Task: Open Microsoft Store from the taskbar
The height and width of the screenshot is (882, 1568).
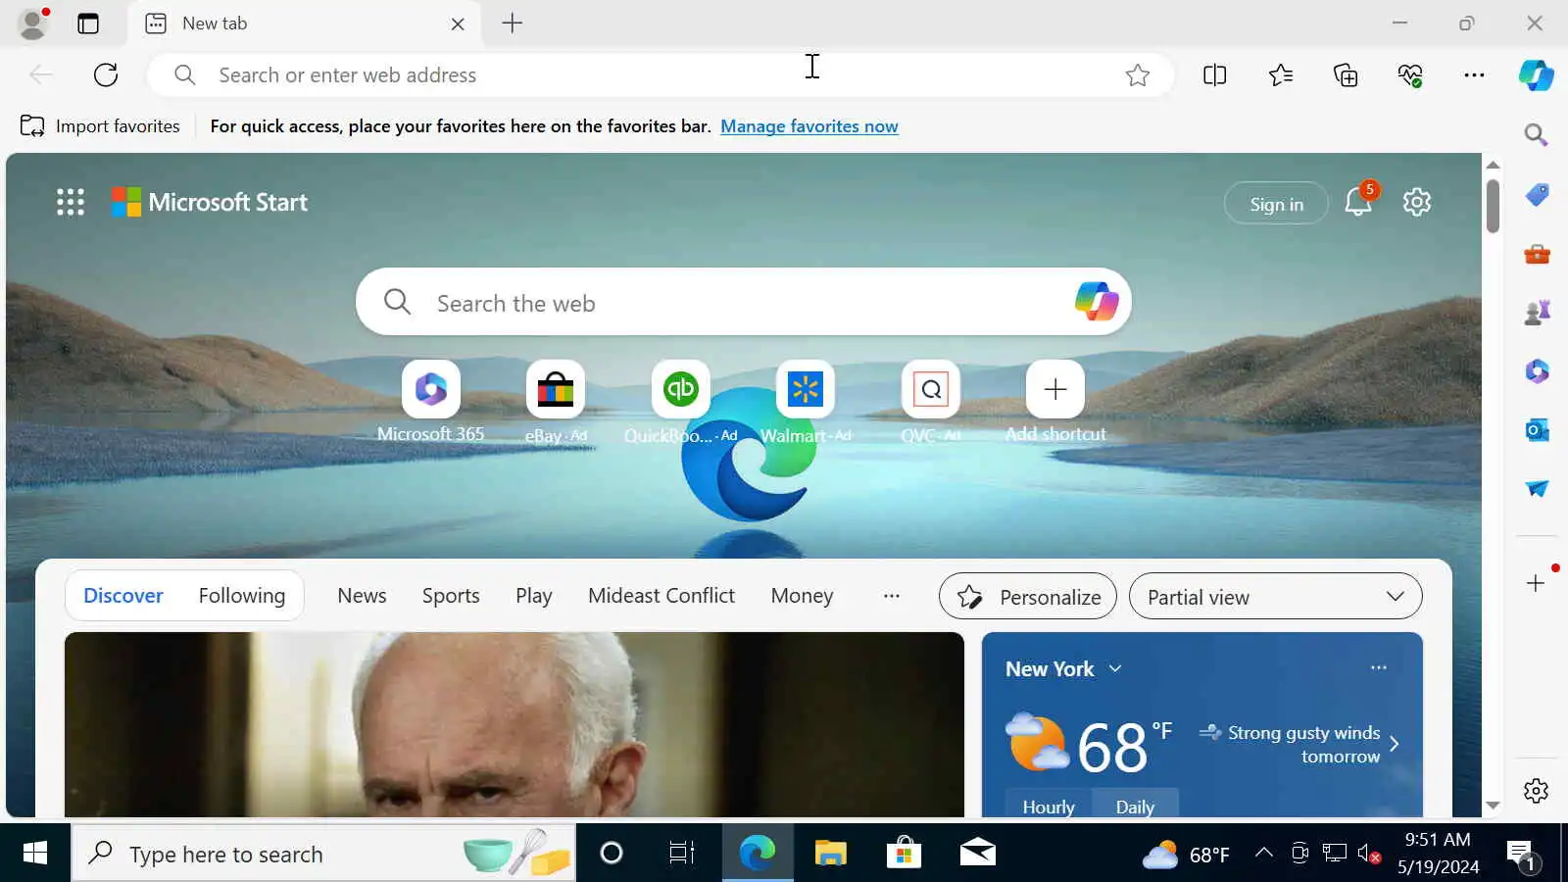Action: [904, 854]
